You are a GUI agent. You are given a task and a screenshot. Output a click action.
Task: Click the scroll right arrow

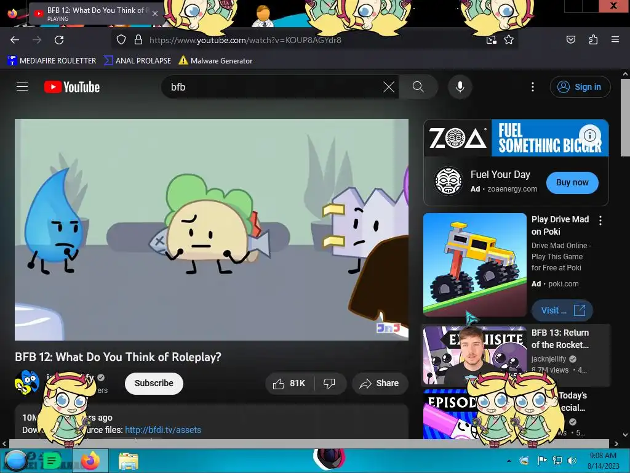616,443
